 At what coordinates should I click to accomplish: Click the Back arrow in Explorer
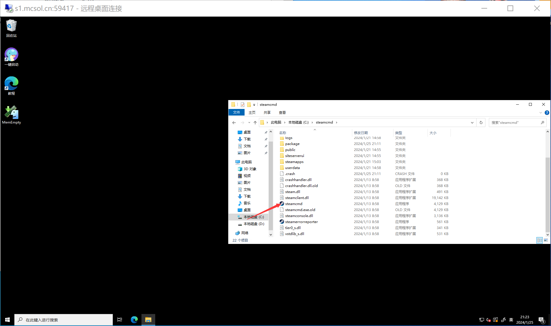234,123
